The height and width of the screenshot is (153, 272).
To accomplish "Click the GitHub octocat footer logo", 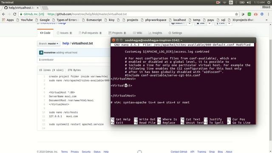I will (x=139, y=152).
